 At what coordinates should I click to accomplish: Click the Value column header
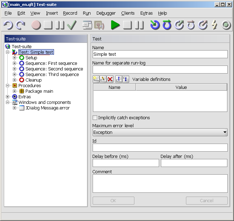point(181,87)
